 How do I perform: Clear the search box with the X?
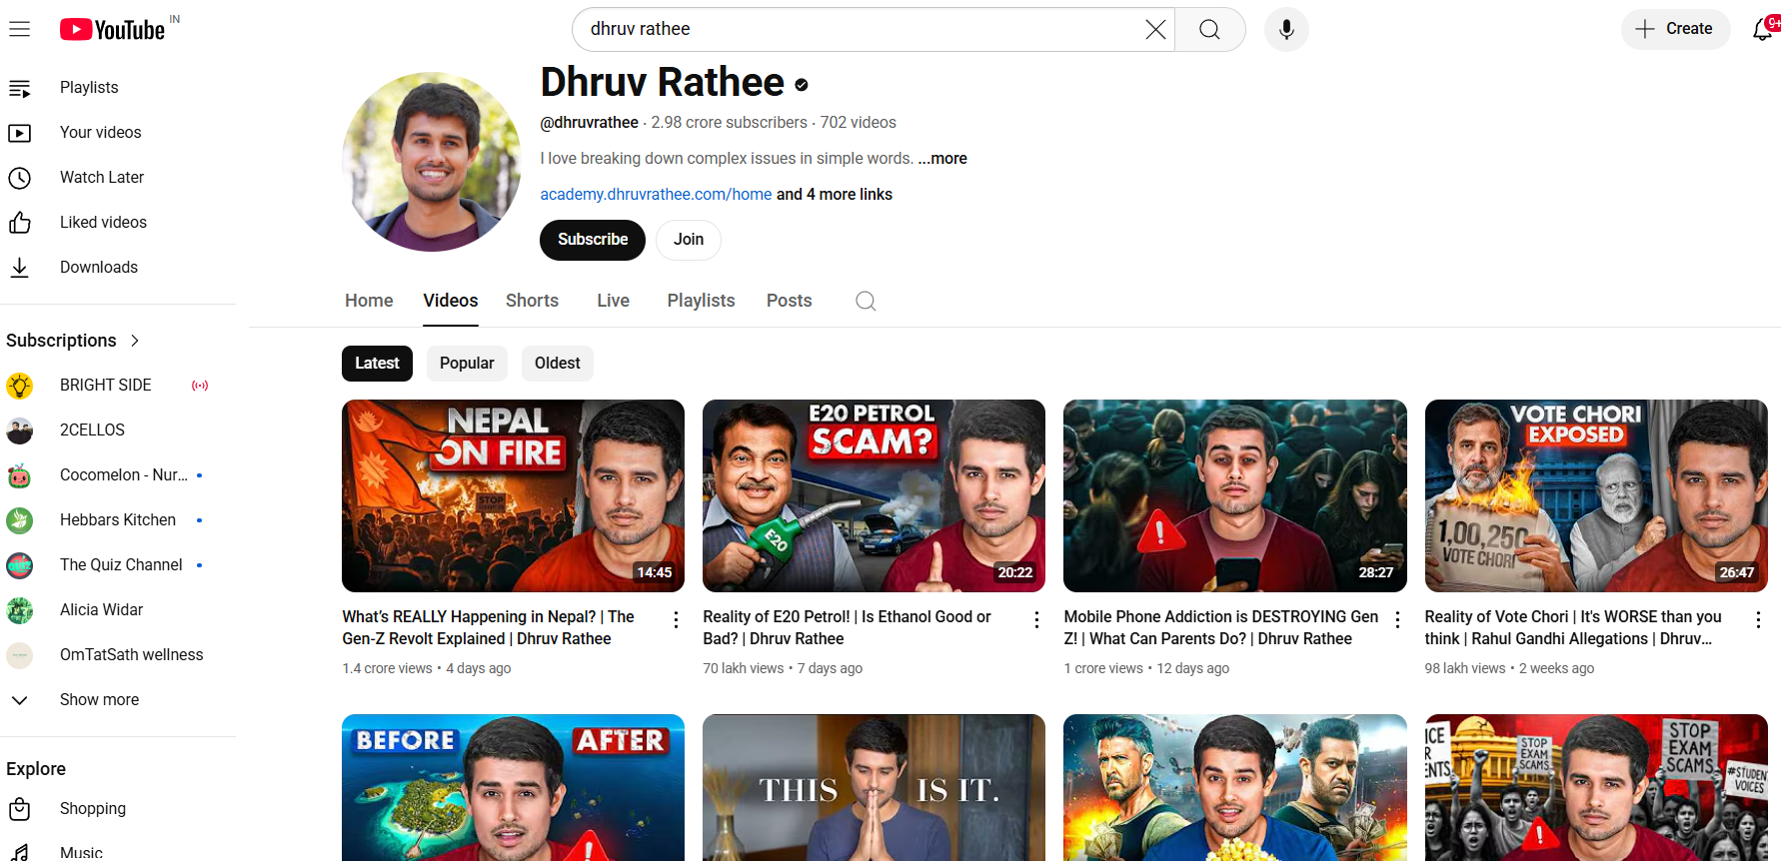(x=1155, y=29)
